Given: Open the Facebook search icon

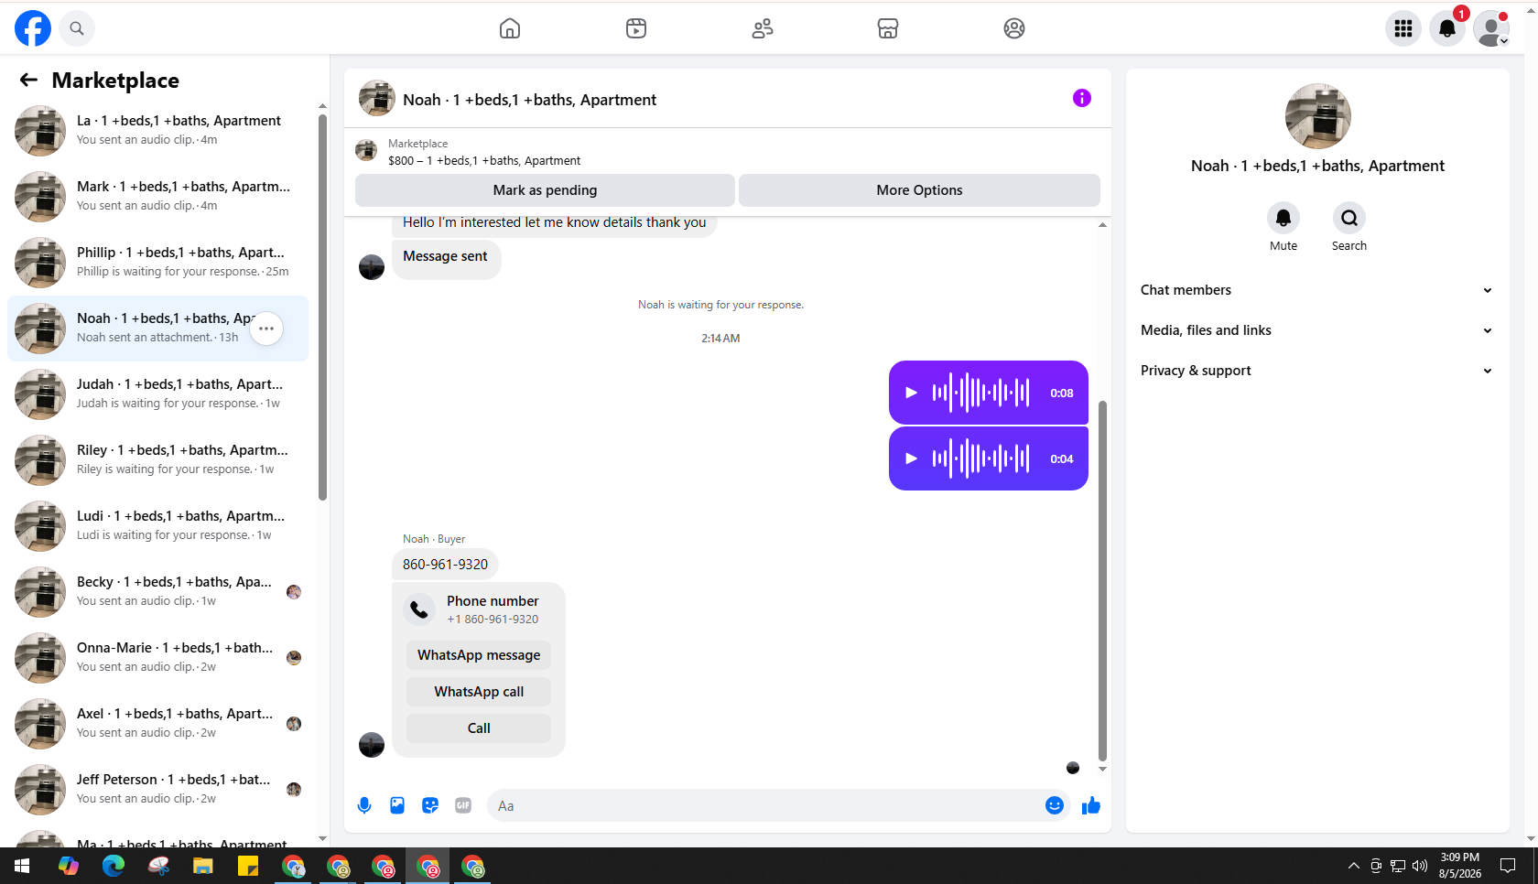Looking at the screenshot, I should [77, 28].
